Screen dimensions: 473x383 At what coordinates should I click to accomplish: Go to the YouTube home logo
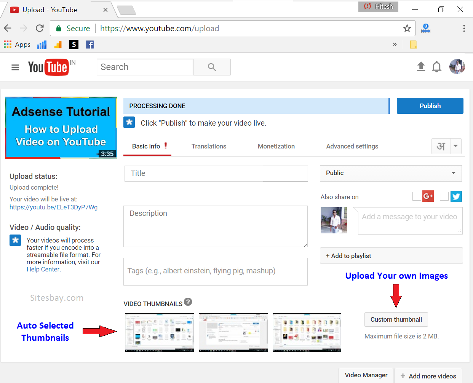(x=49, y=67)
